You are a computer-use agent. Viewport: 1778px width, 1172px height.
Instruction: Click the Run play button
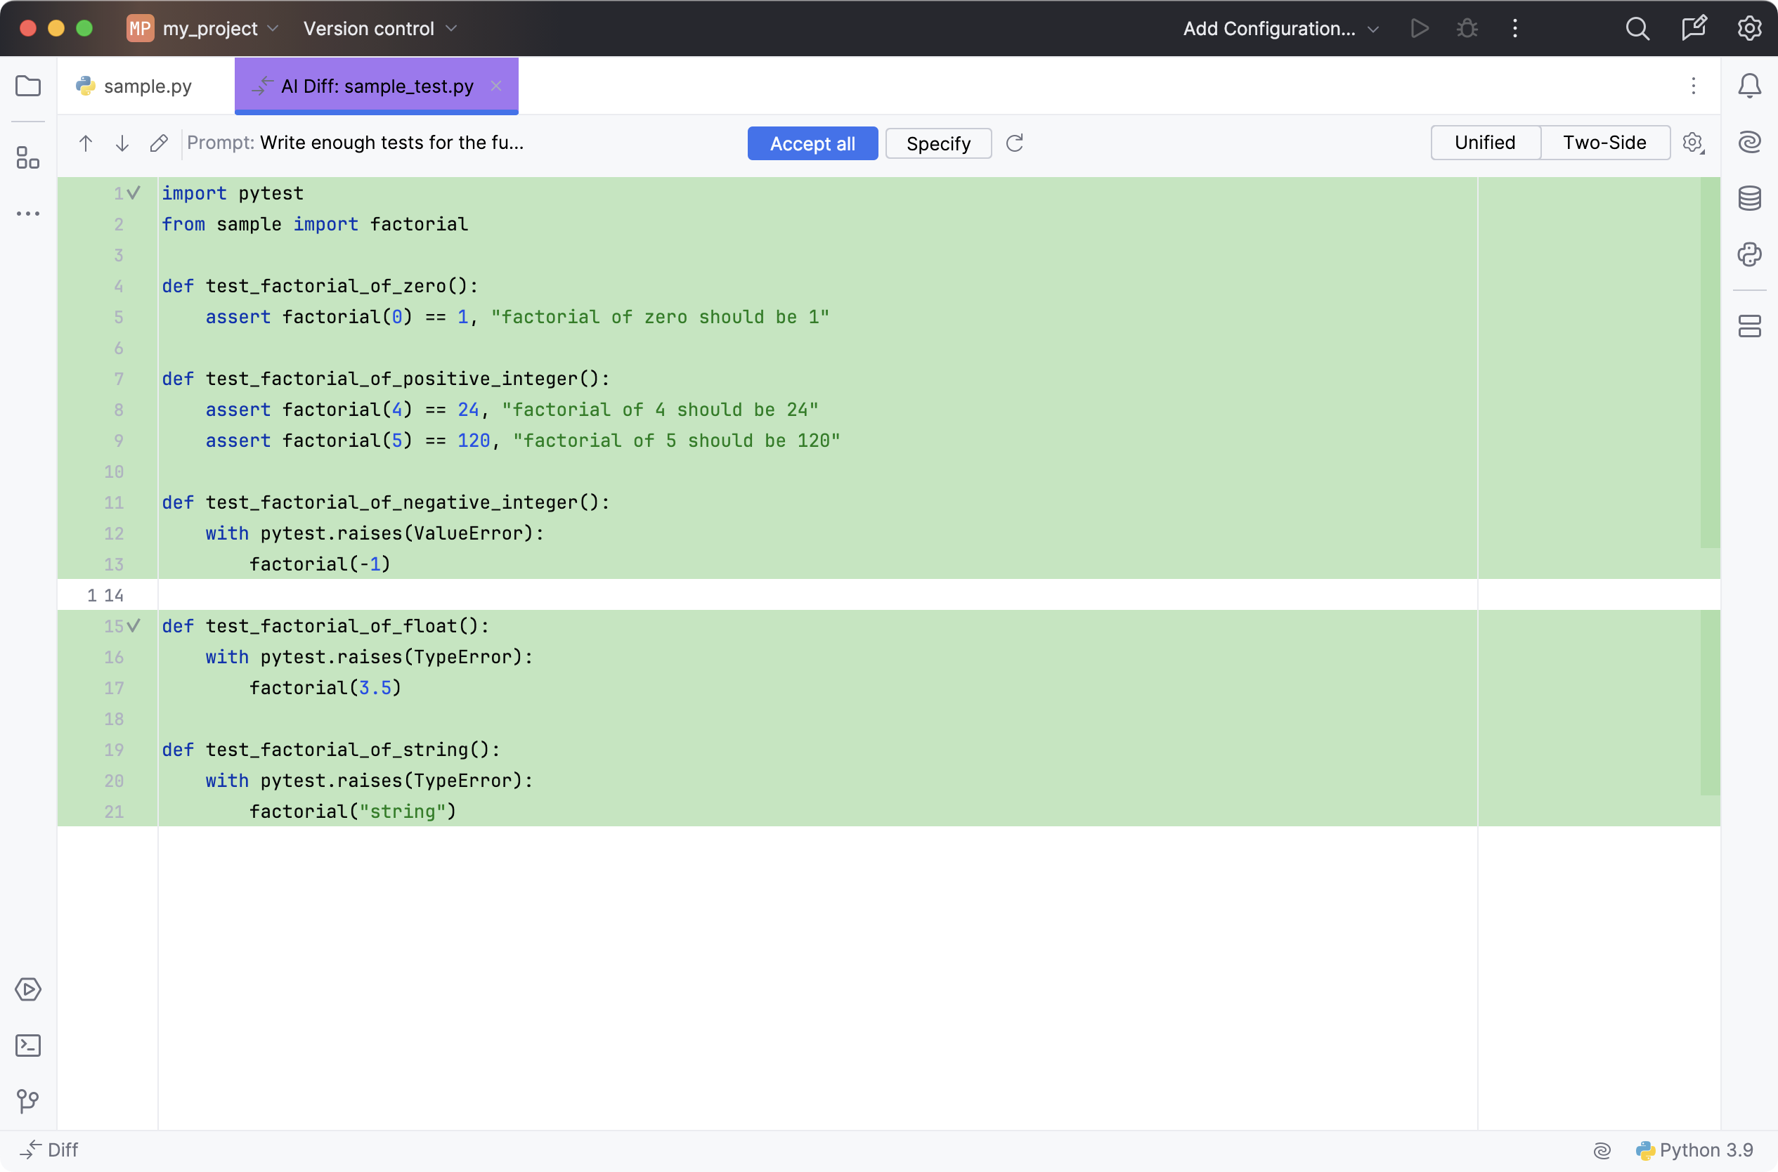[1420, 28]
